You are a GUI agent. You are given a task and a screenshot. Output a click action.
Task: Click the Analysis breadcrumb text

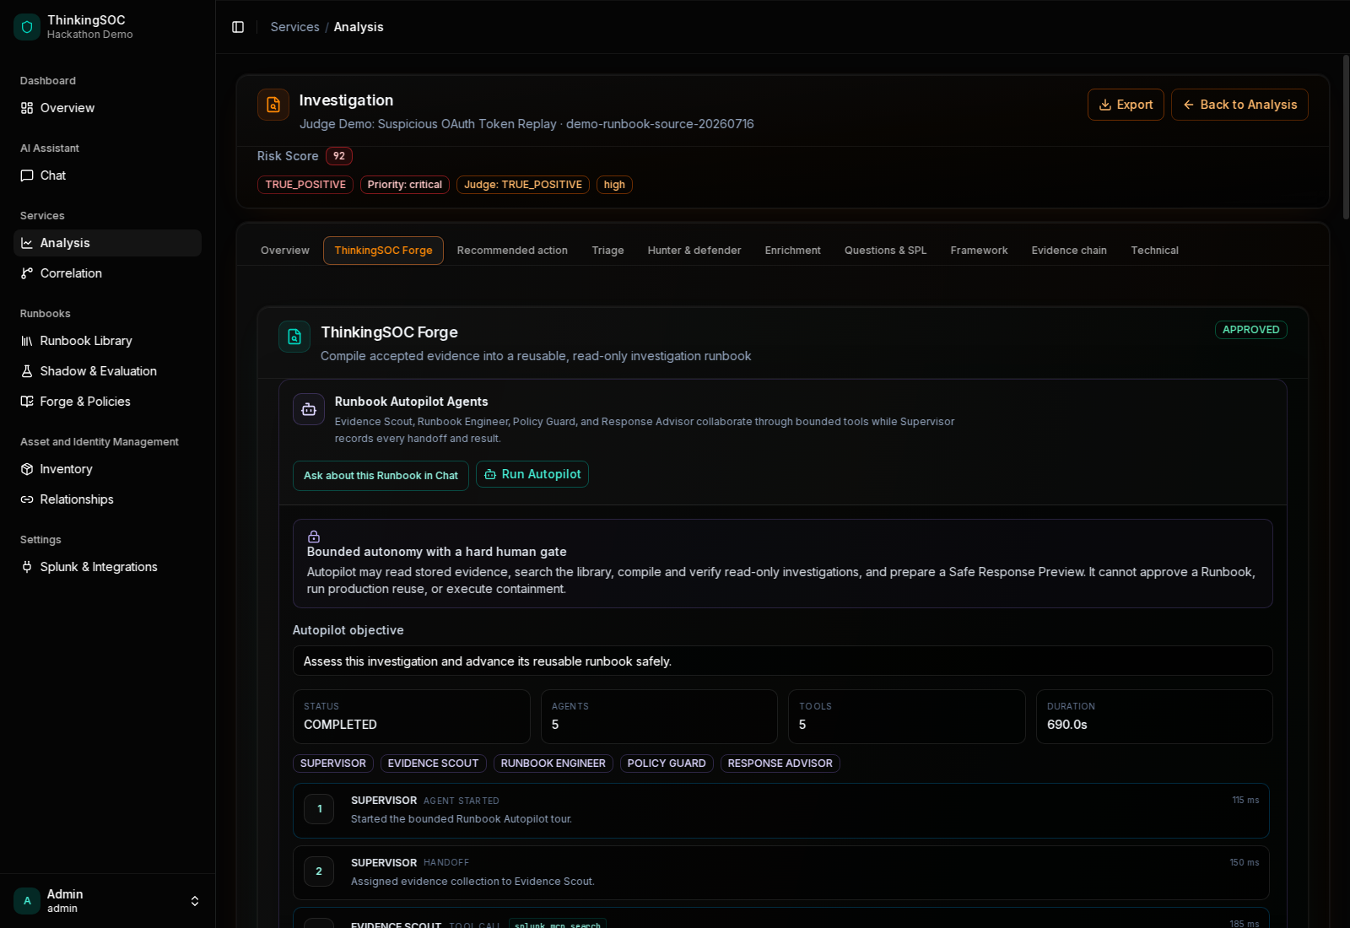coord(359,27)
